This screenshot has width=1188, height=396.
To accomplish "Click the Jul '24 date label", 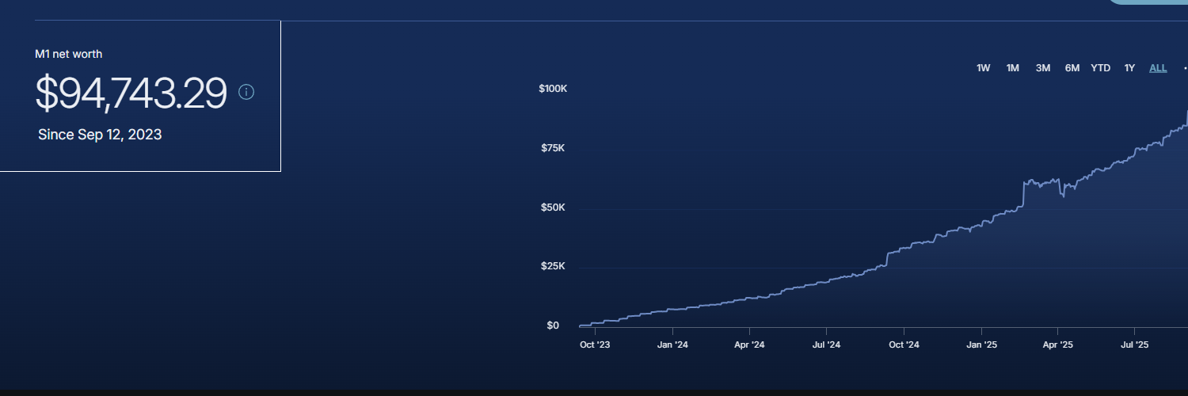I will [x=826, y=345].
